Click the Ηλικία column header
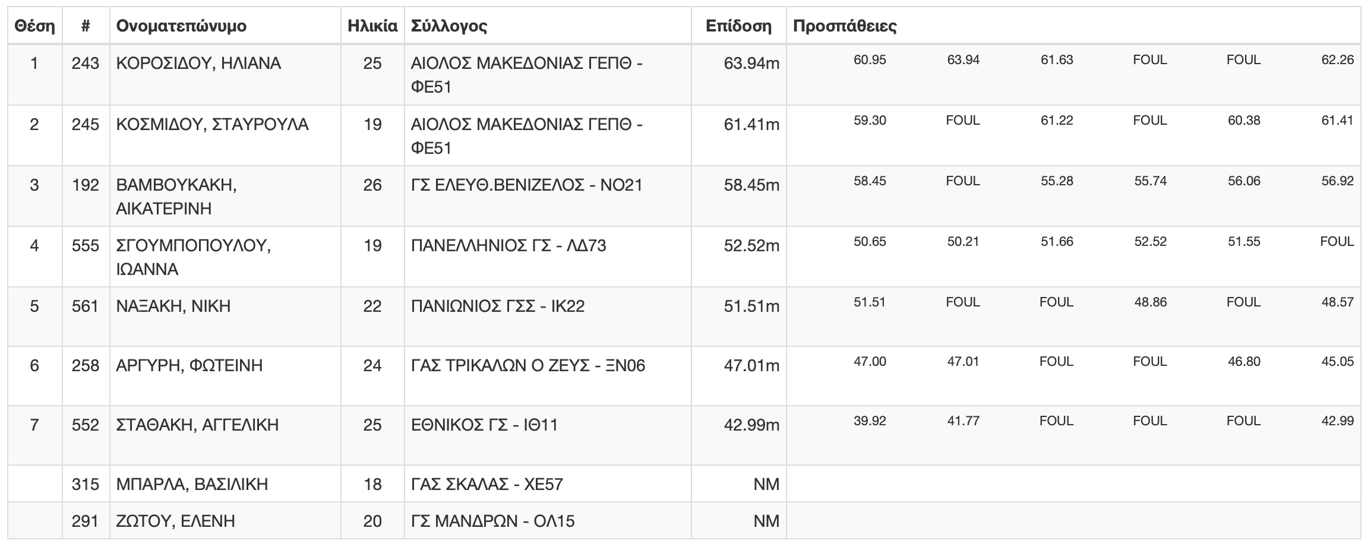 click(x=372, y=26)
